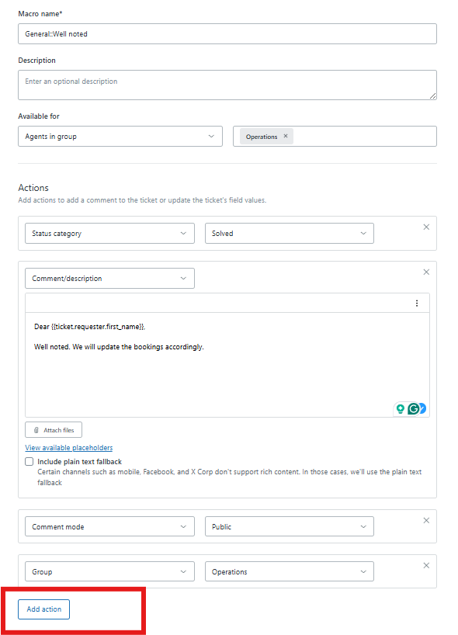
Task: Click the green Grammarly icon
Action: (413, 409)
